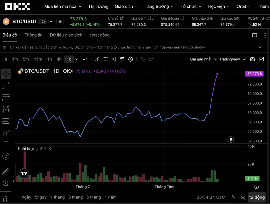Viewport: 270px width, 204px height.
Task: Toggle tự động auto scale
Action: tap(257, 197)
